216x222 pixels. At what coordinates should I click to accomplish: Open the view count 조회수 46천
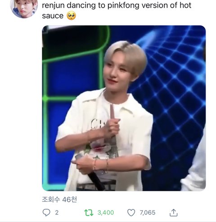click(59, 199)
